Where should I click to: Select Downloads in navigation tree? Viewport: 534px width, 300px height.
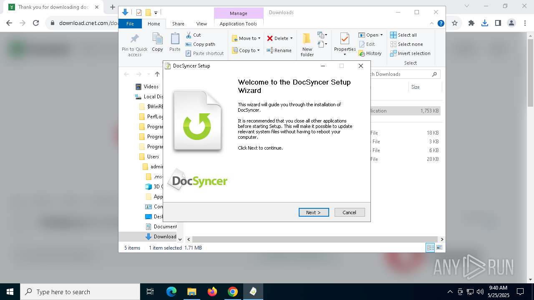[x=161, y=237]
